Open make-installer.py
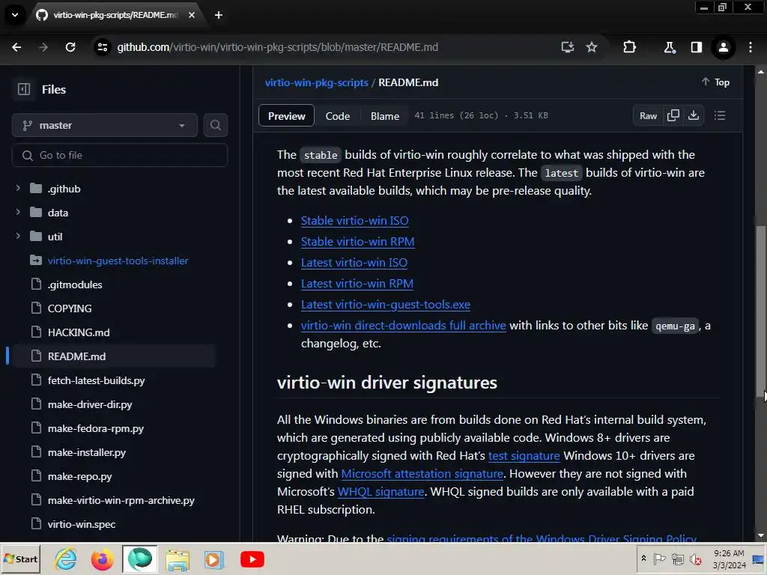The height and width of the screenshot is (575, 767). pyautogui.click(x=87, y=452)
